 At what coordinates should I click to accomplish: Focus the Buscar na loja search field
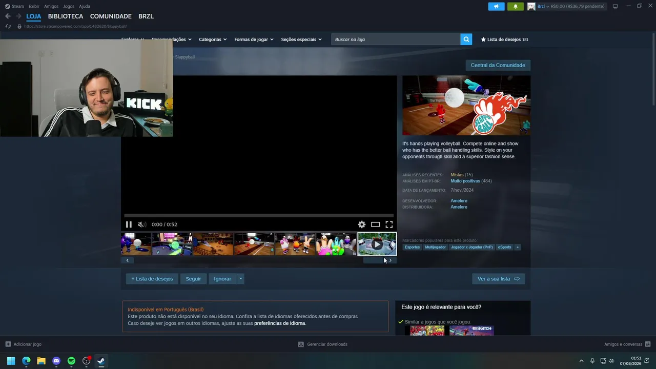[x=396, y=39]
